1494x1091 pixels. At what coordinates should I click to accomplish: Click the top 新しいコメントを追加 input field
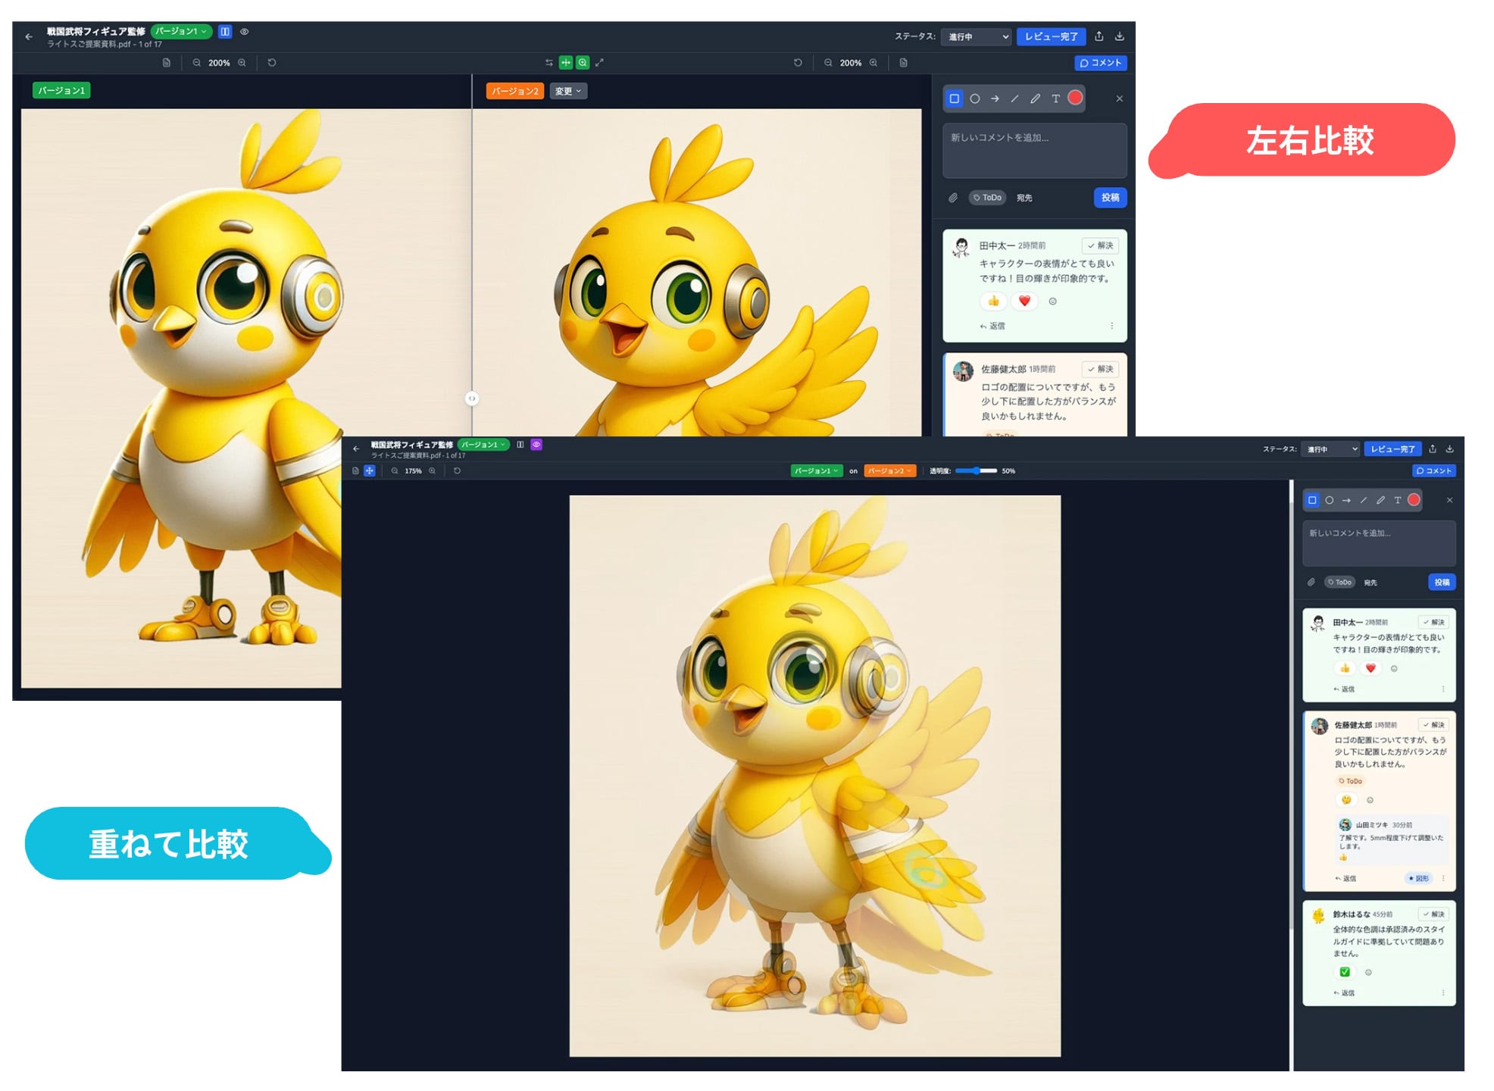click(x=1034, y=150)
